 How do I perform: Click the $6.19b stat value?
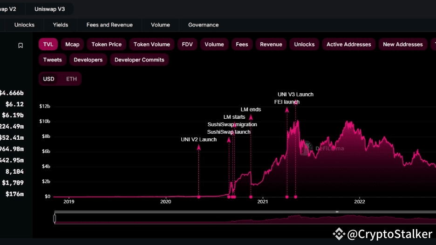click(13, 115)
